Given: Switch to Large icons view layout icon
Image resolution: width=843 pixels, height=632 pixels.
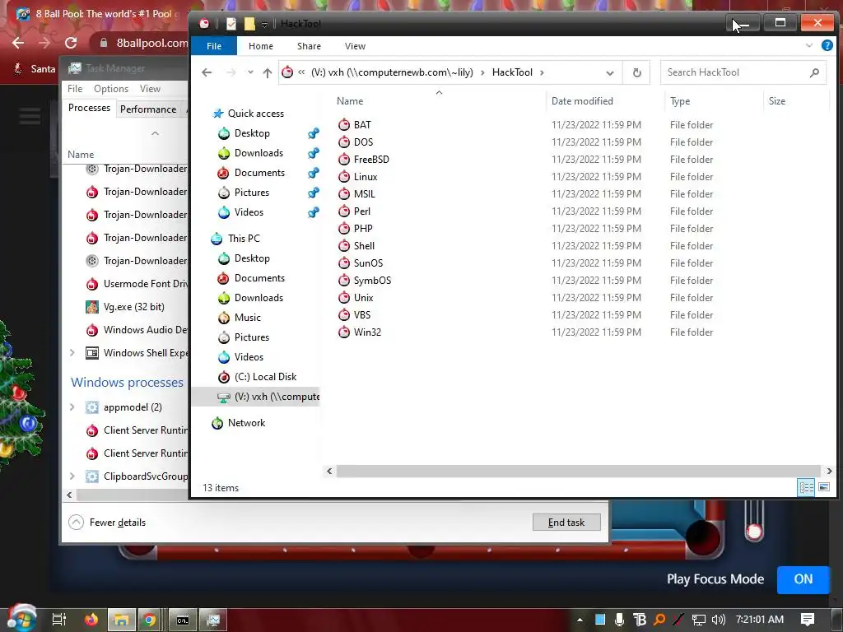Looking at the screenshot, I should click(x=823, y=487).
